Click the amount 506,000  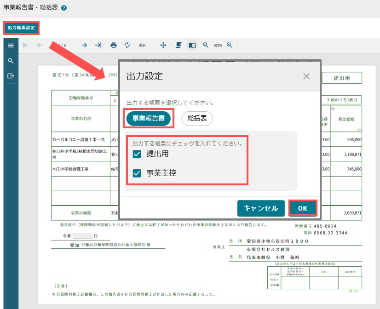click(354, 140)
